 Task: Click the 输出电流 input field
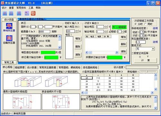[x=100, y=31]
